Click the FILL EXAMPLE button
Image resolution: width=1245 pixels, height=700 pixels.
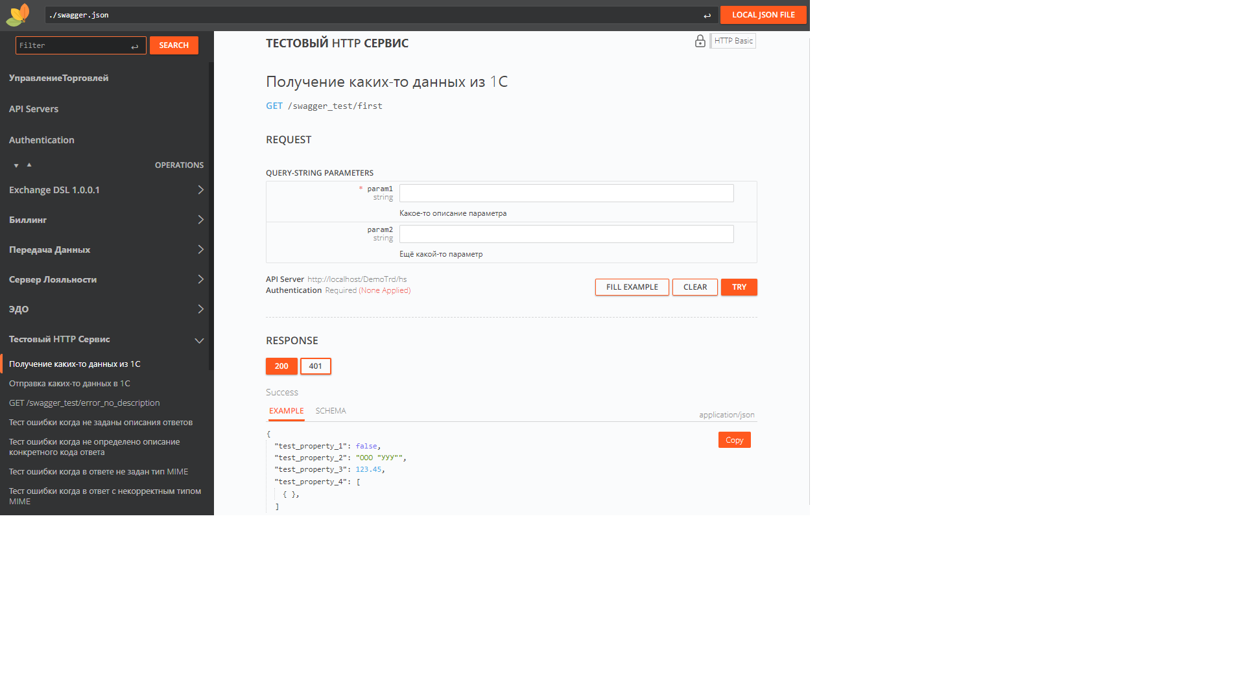(x=632, y=287)
